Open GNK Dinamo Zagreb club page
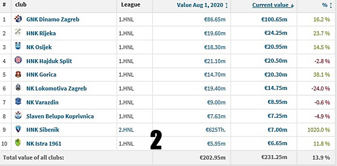The width and height of the screenshot is (337, 166). click(x=53, y=19)
